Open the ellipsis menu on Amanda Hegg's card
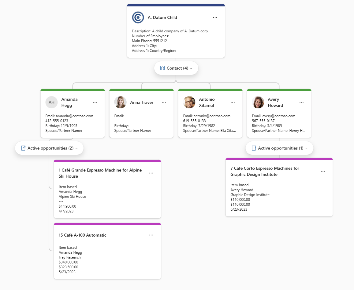This screenshot has height=290, width=354. (95, 102)
